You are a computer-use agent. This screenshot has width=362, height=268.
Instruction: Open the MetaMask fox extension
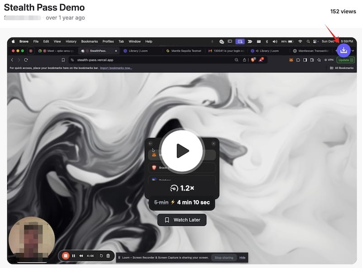tap(291, 60)
